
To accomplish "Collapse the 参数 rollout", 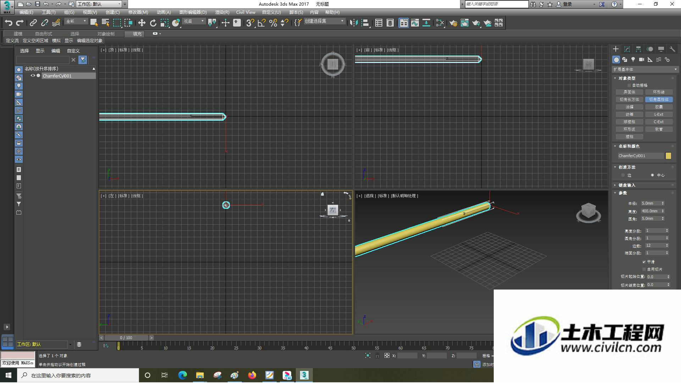I will [x=623, y=193].
